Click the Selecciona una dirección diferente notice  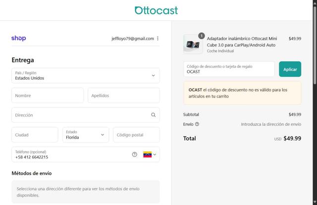click(86, 192)
